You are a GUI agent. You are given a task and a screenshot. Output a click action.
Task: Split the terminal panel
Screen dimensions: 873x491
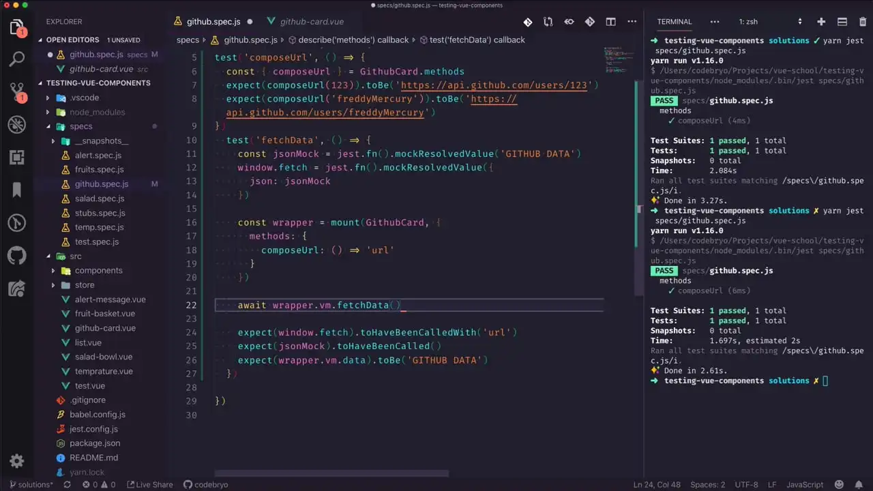click(842, 22)
